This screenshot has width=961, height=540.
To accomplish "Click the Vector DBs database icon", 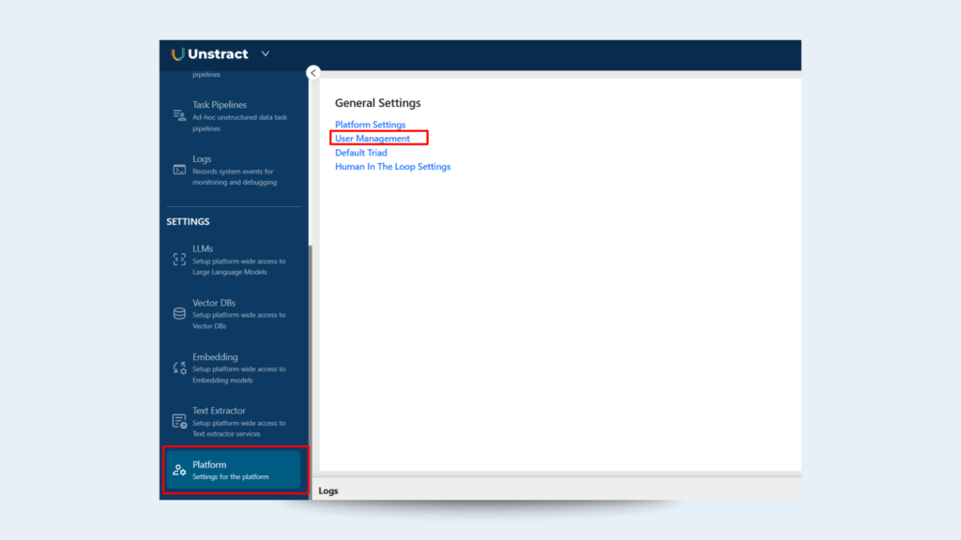I will (179, 313).
